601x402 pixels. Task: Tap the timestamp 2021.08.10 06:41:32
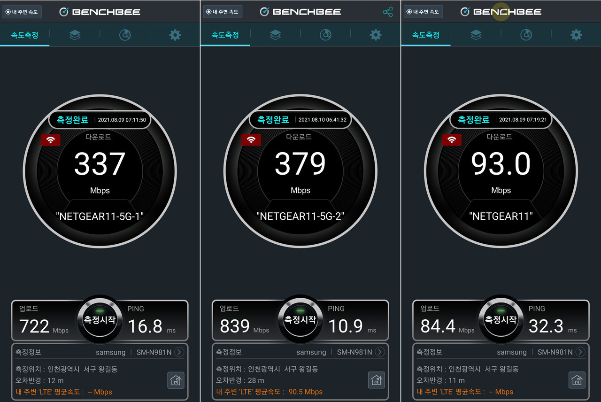(323, 120)
